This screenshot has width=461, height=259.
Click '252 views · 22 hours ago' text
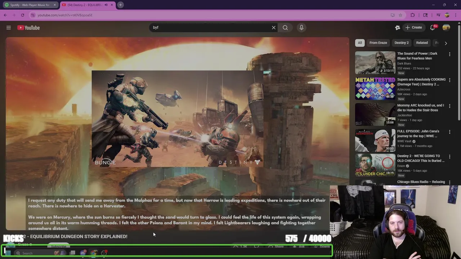(413, 68)
